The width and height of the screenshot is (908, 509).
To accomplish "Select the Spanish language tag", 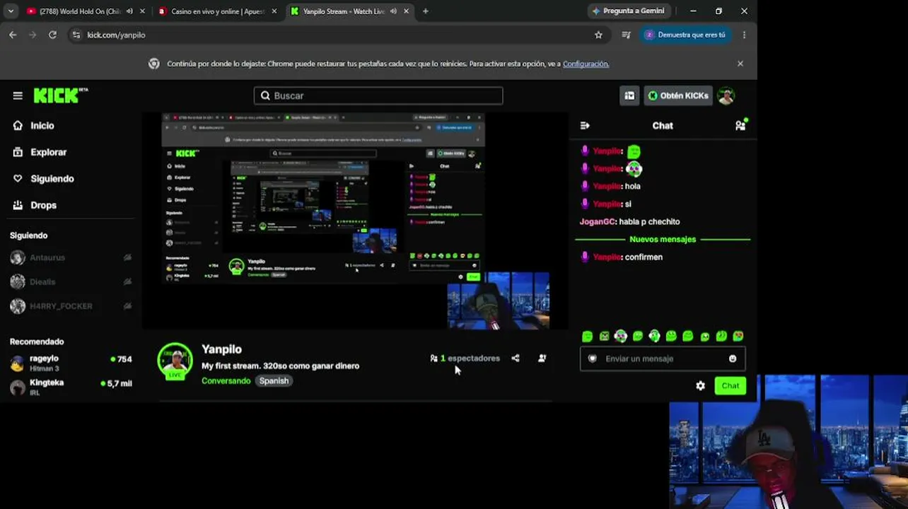I will [x=274, y=380].
